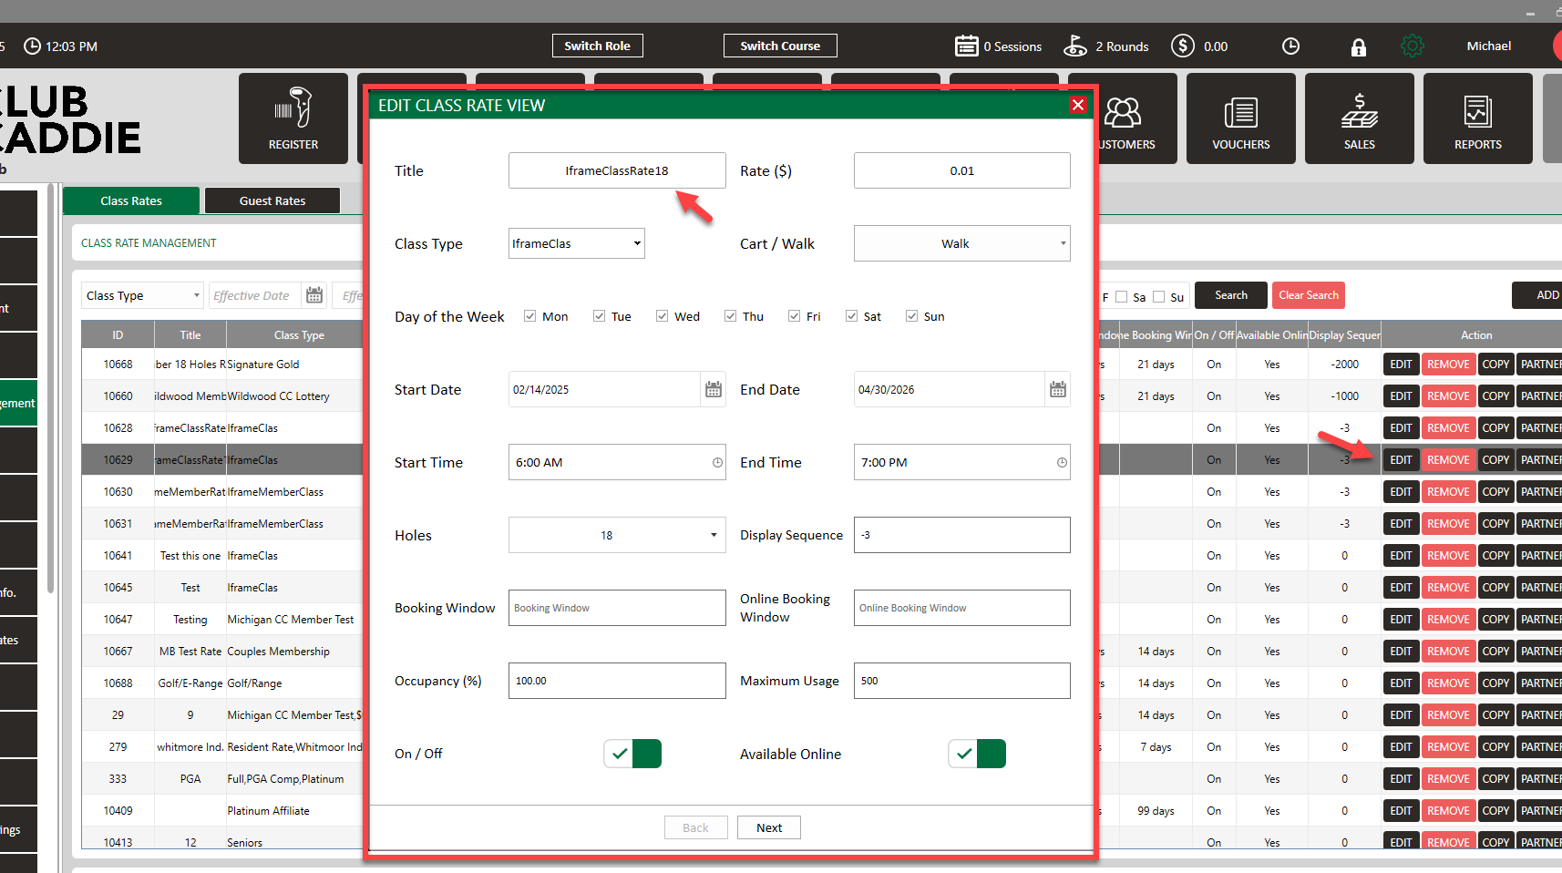This screenshot has width=1562, height=873.
Task: Click the End Date calendar icon
Action: (x=1058, y=390)
